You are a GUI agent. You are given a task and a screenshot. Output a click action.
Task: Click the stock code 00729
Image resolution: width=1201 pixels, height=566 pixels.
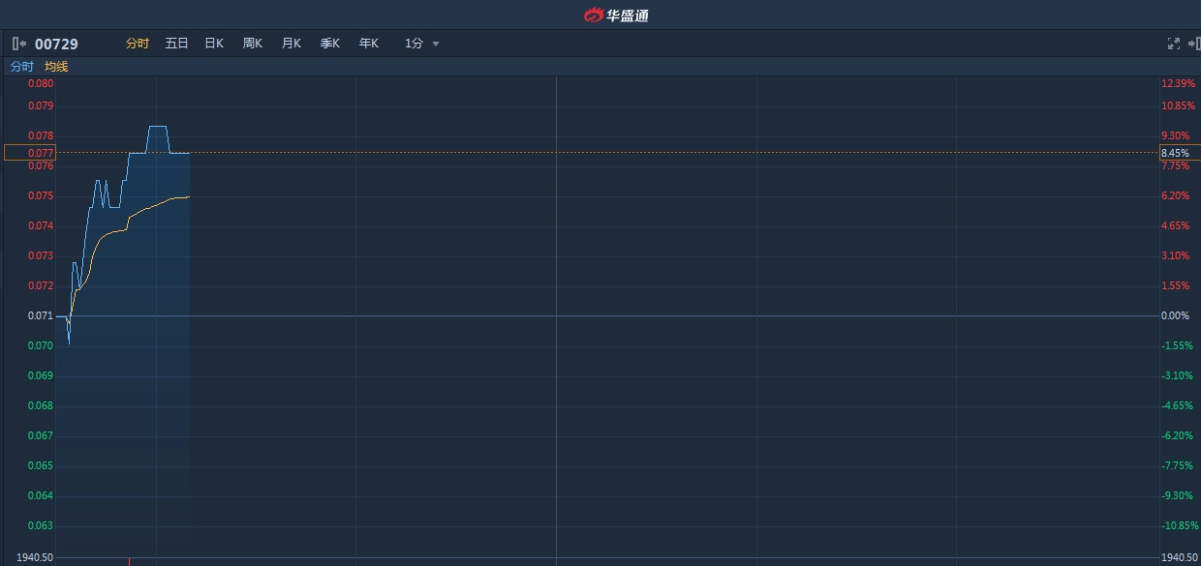click(x=56, y=44)
